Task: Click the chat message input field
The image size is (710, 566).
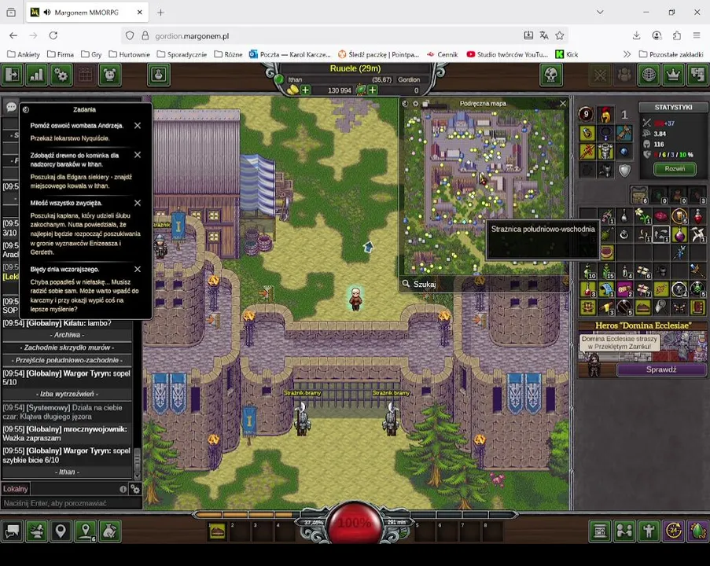Action: (72, 503)
